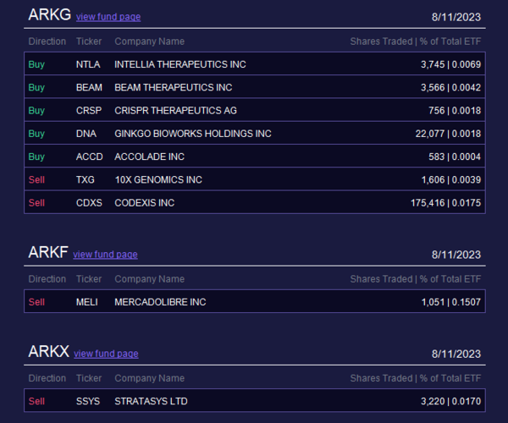
Task: Open the ARKX view fund page link
Action: pyautogui.click(x=106, y=354)
